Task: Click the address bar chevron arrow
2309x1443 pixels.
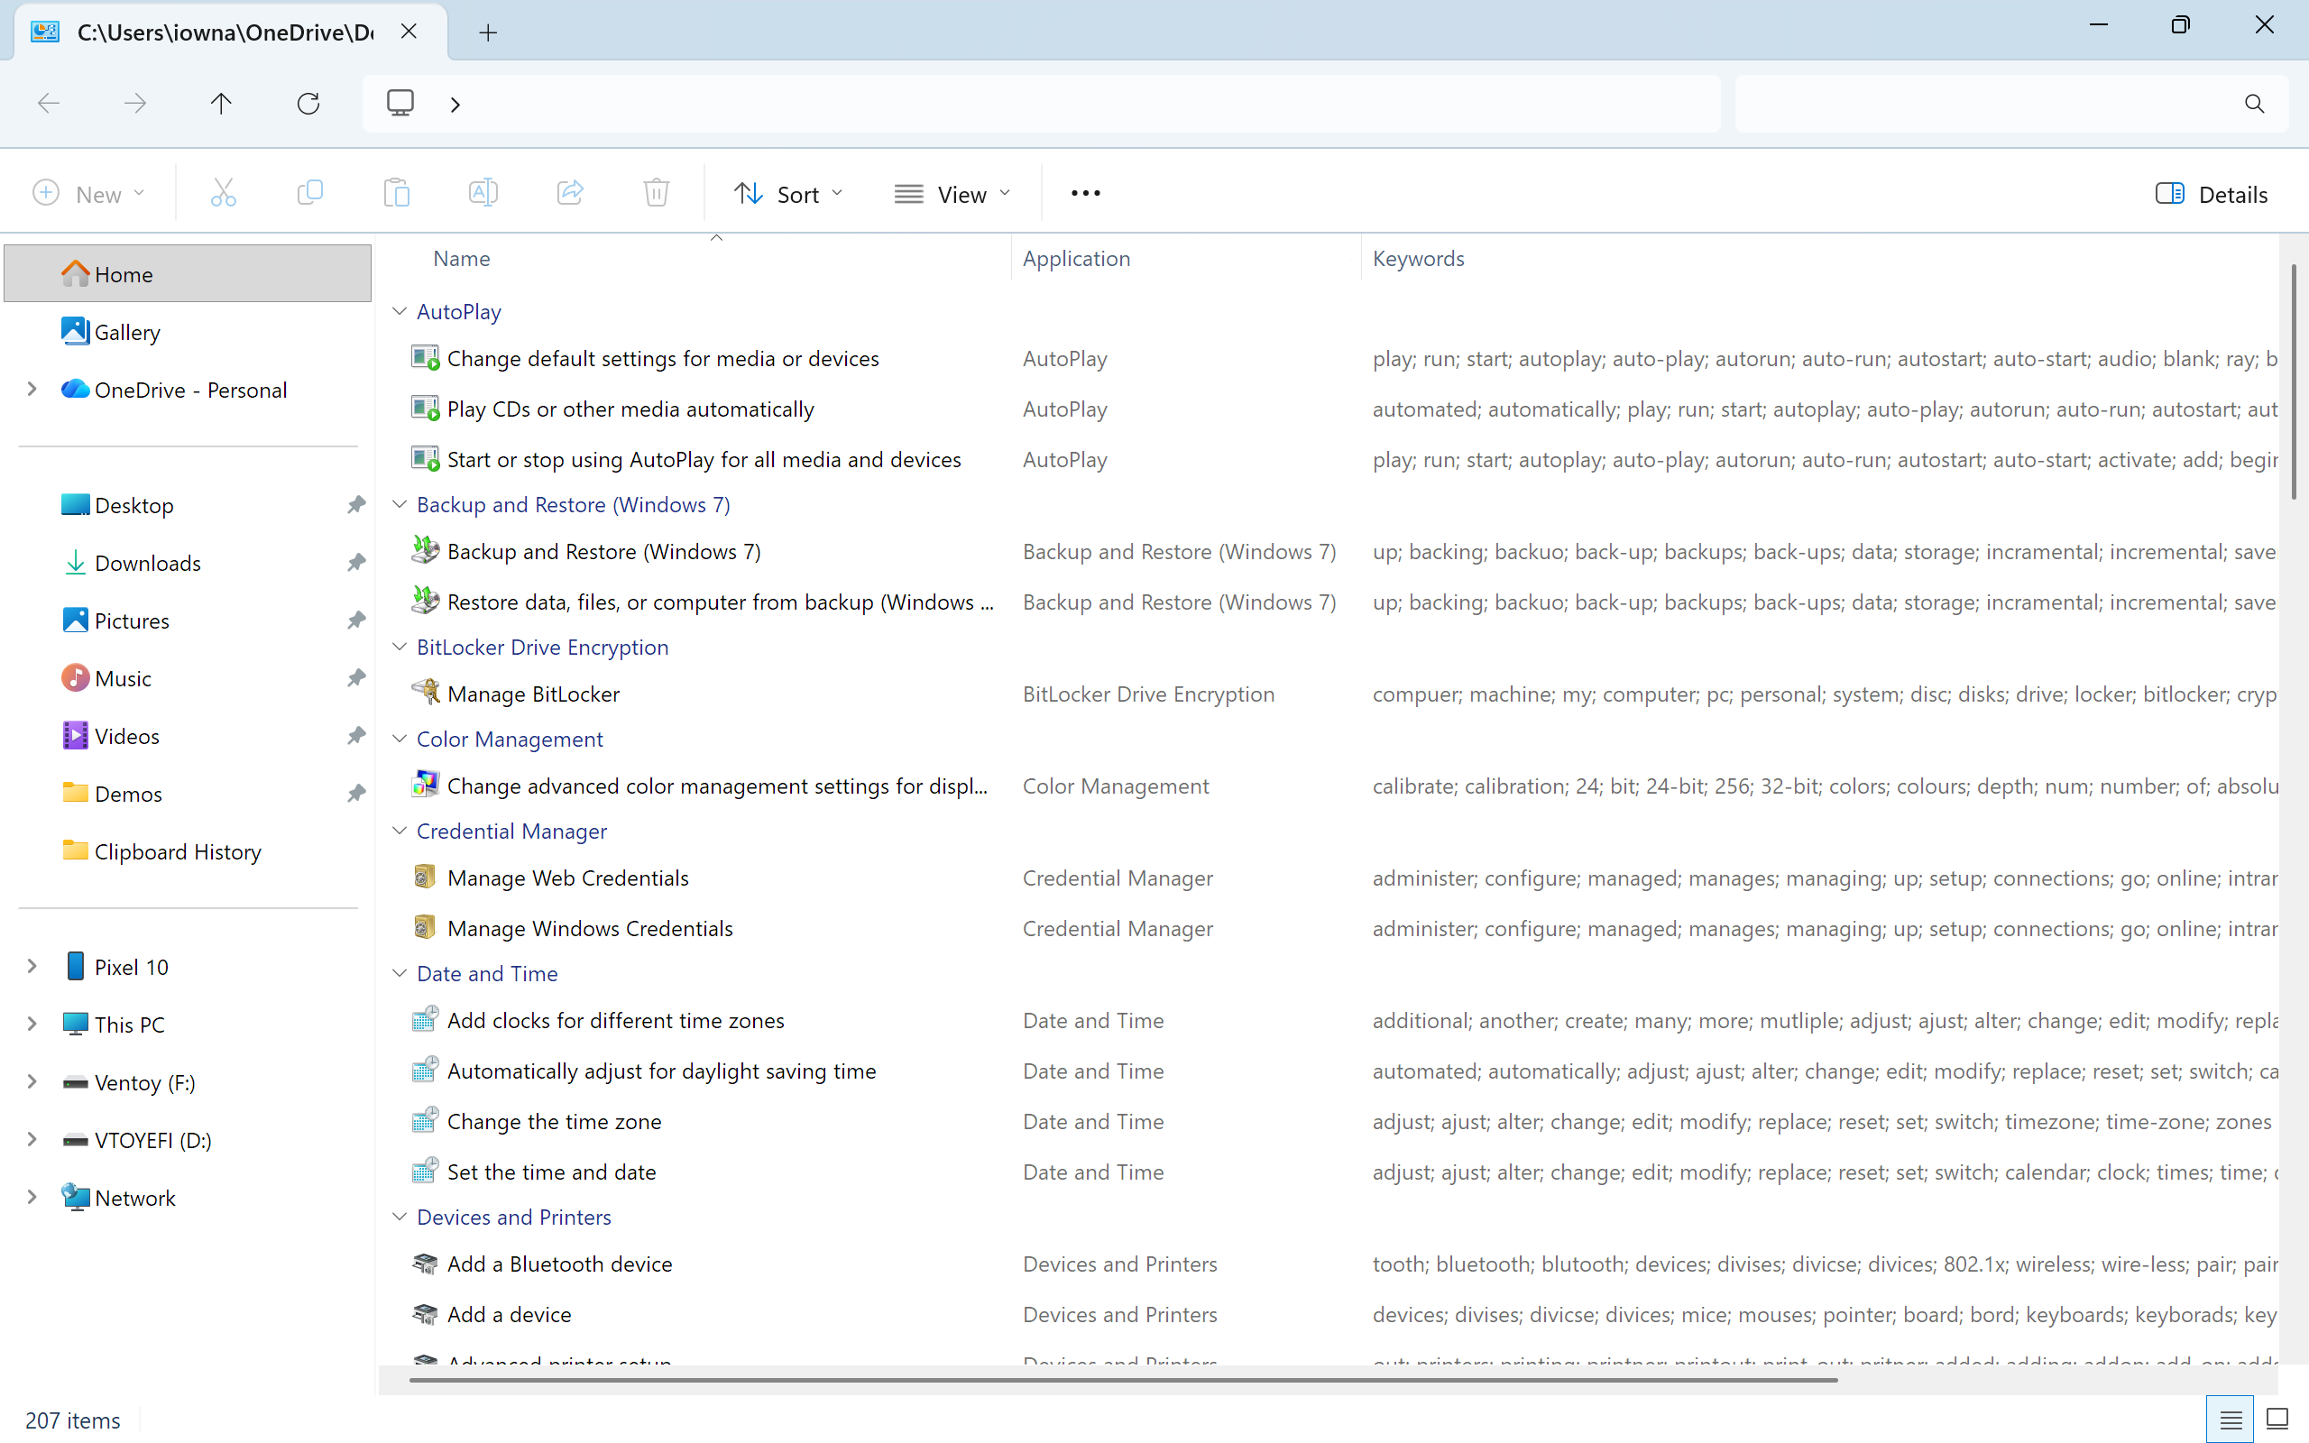Action: 455,103
